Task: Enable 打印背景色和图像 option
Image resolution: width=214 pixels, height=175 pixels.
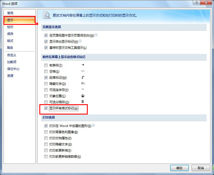Action: (x=46, y=132)
